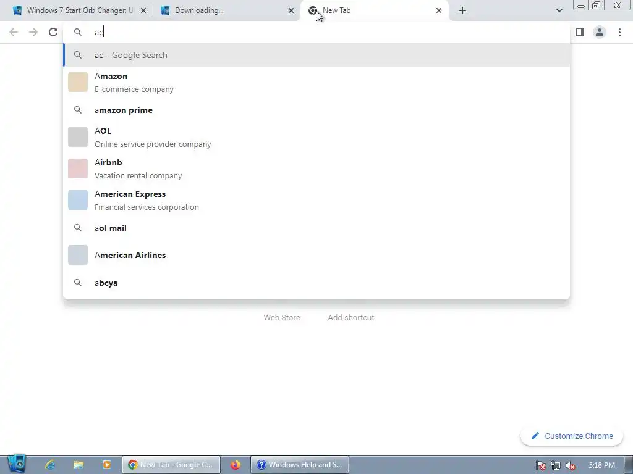Viewport: 633px width, 474px height.
Task: Choose the American Express suggestion
Action: coord(317,200)
